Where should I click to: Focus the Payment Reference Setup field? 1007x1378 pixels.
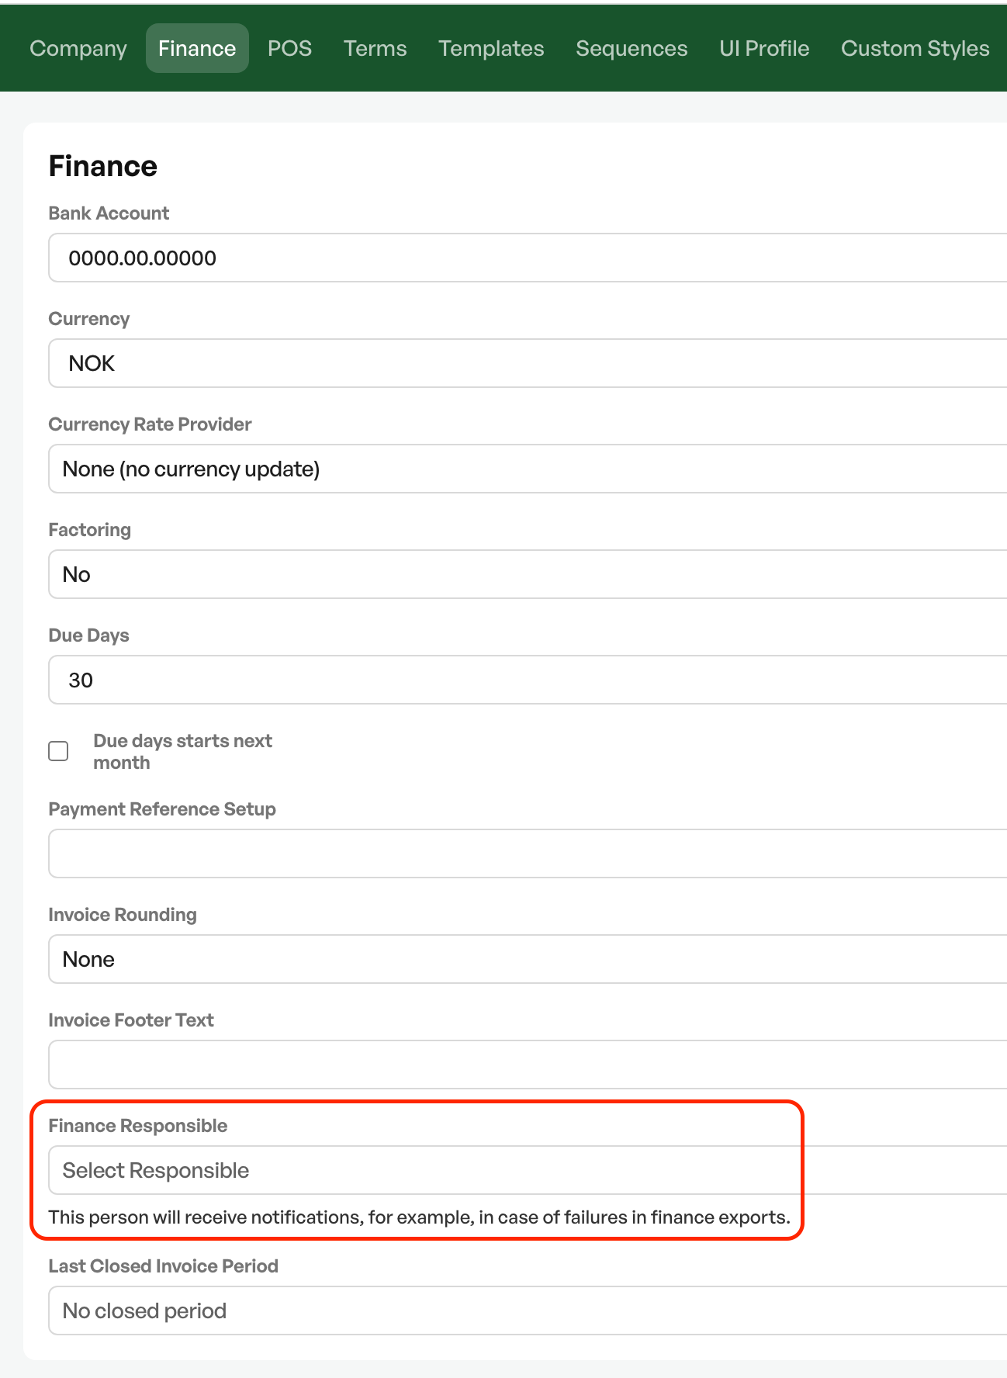point(528,853)
